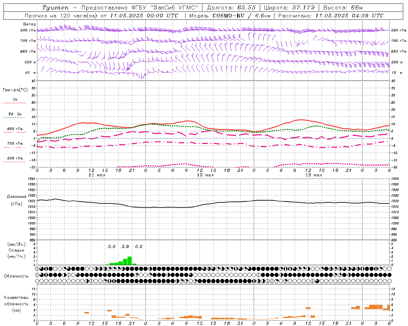
Task: Click forecast start time "11.05.2025 00:00 UTC"
Action: pyautogui.click(x=144, y=16)
